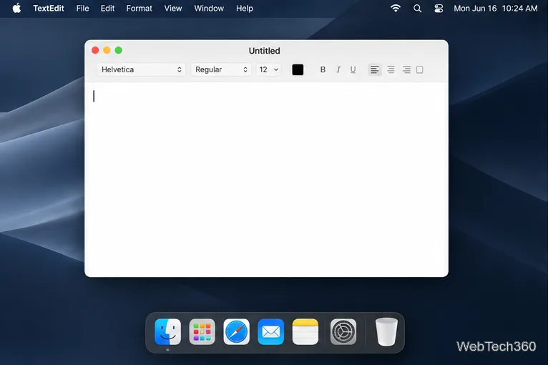Open Spotlight search in the menu bar
This screenshot has width=548, height=365.
point(417,9)
